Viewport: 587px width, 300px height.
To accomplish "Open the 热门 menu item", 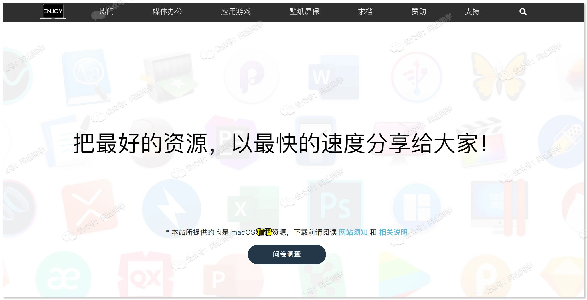I will tap(106, 11).
